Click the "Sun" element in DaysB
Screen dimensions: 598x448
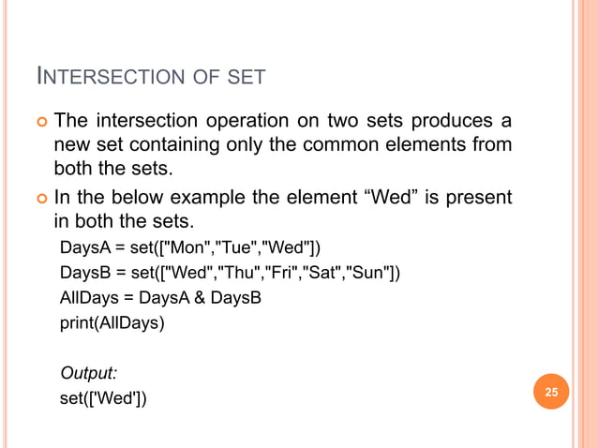pyautogui.click(x=368, y=272)
